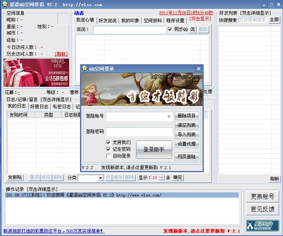
Task: Click the 网页登陆 button
Action: coord(187,156)
